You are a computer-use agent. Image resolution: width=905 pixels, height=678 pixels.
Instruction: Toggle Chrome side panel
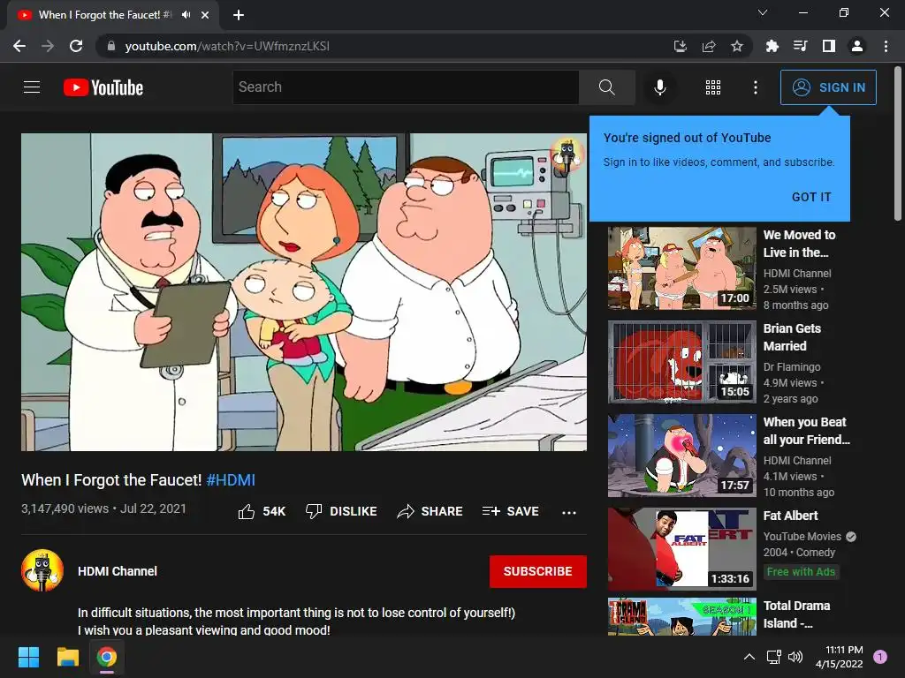[829, 46]
